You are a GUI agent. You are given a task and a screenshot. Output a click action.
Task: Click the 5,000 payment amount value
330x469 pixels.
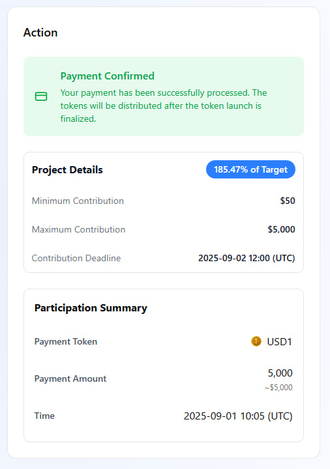point(280,373)
